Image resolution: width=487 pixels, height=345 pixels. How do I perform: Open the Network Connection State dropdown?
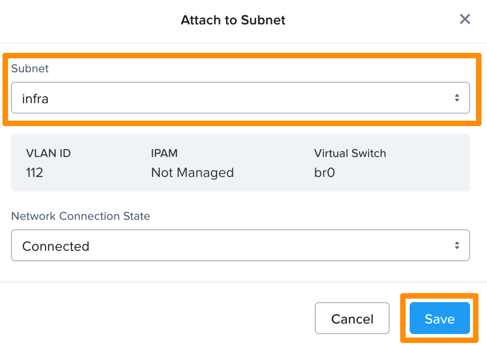241,245
